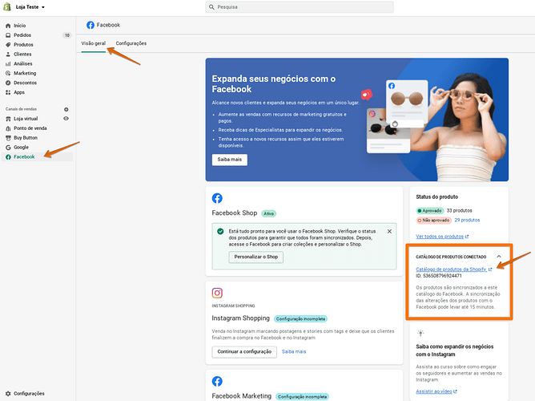Viewport: 535px width, 401px height.
Task: Open Descontos in sidebar
Action: (25, 83)
